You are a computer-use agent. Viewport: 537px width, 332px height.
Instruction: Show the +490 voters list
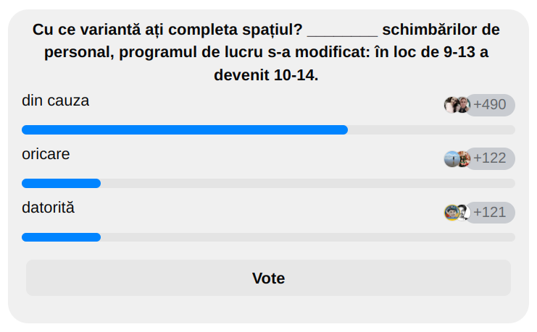[x=490, y=105]
